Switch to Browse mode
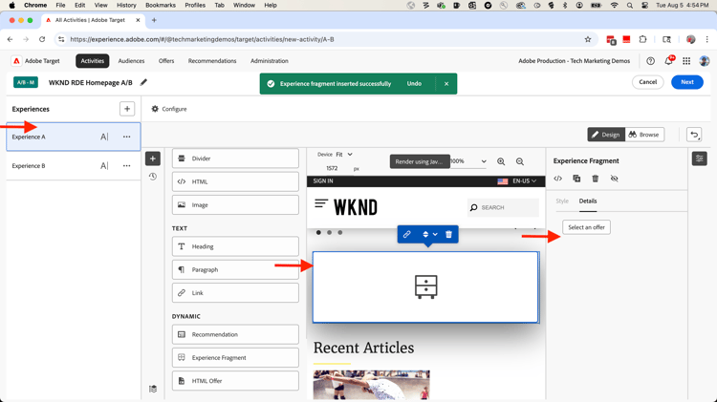 (x=643, y=135)
